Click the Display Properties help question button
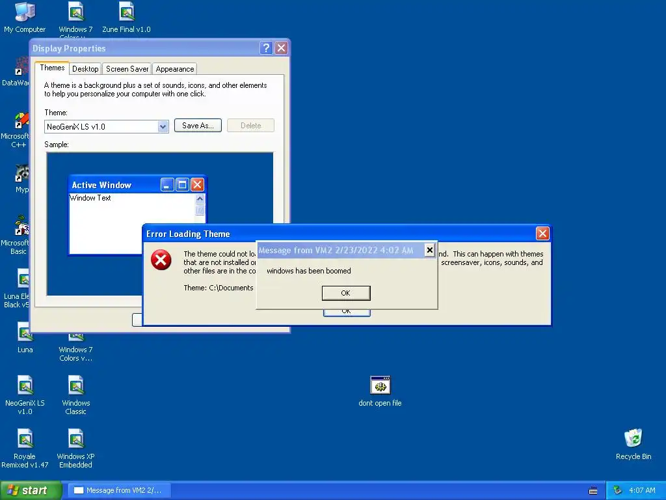Viewport: 666px width, 500px height. coord(266,48)
